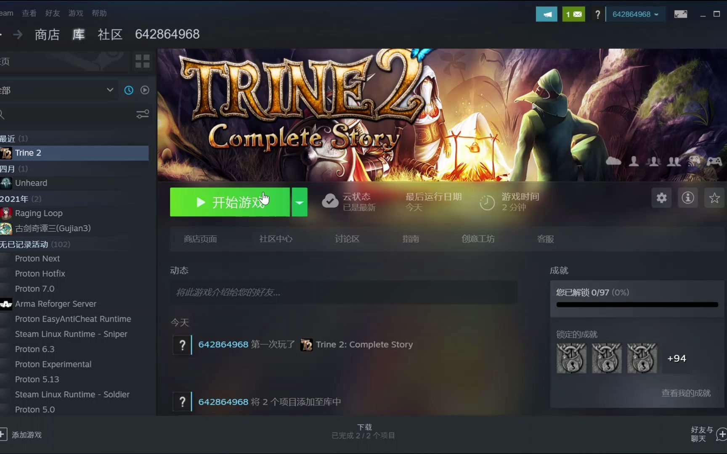View the third locked achievement icon
727x454 pixels.
(x=642, y=359)
